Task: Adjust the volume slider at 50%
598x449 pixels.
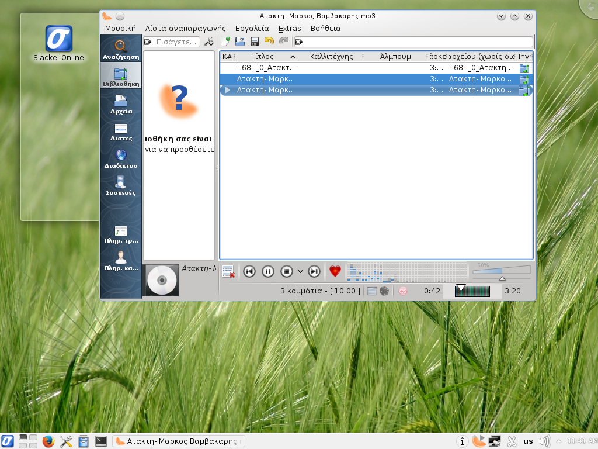Action: [502, 271]
